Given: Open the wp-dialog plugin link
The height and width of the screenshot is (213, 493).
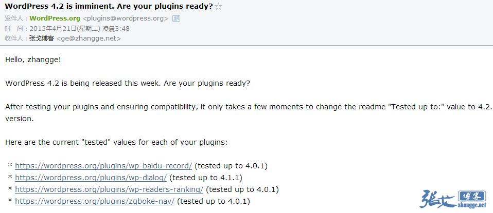Looking at the screenshot, I should (x=91, y=178).
